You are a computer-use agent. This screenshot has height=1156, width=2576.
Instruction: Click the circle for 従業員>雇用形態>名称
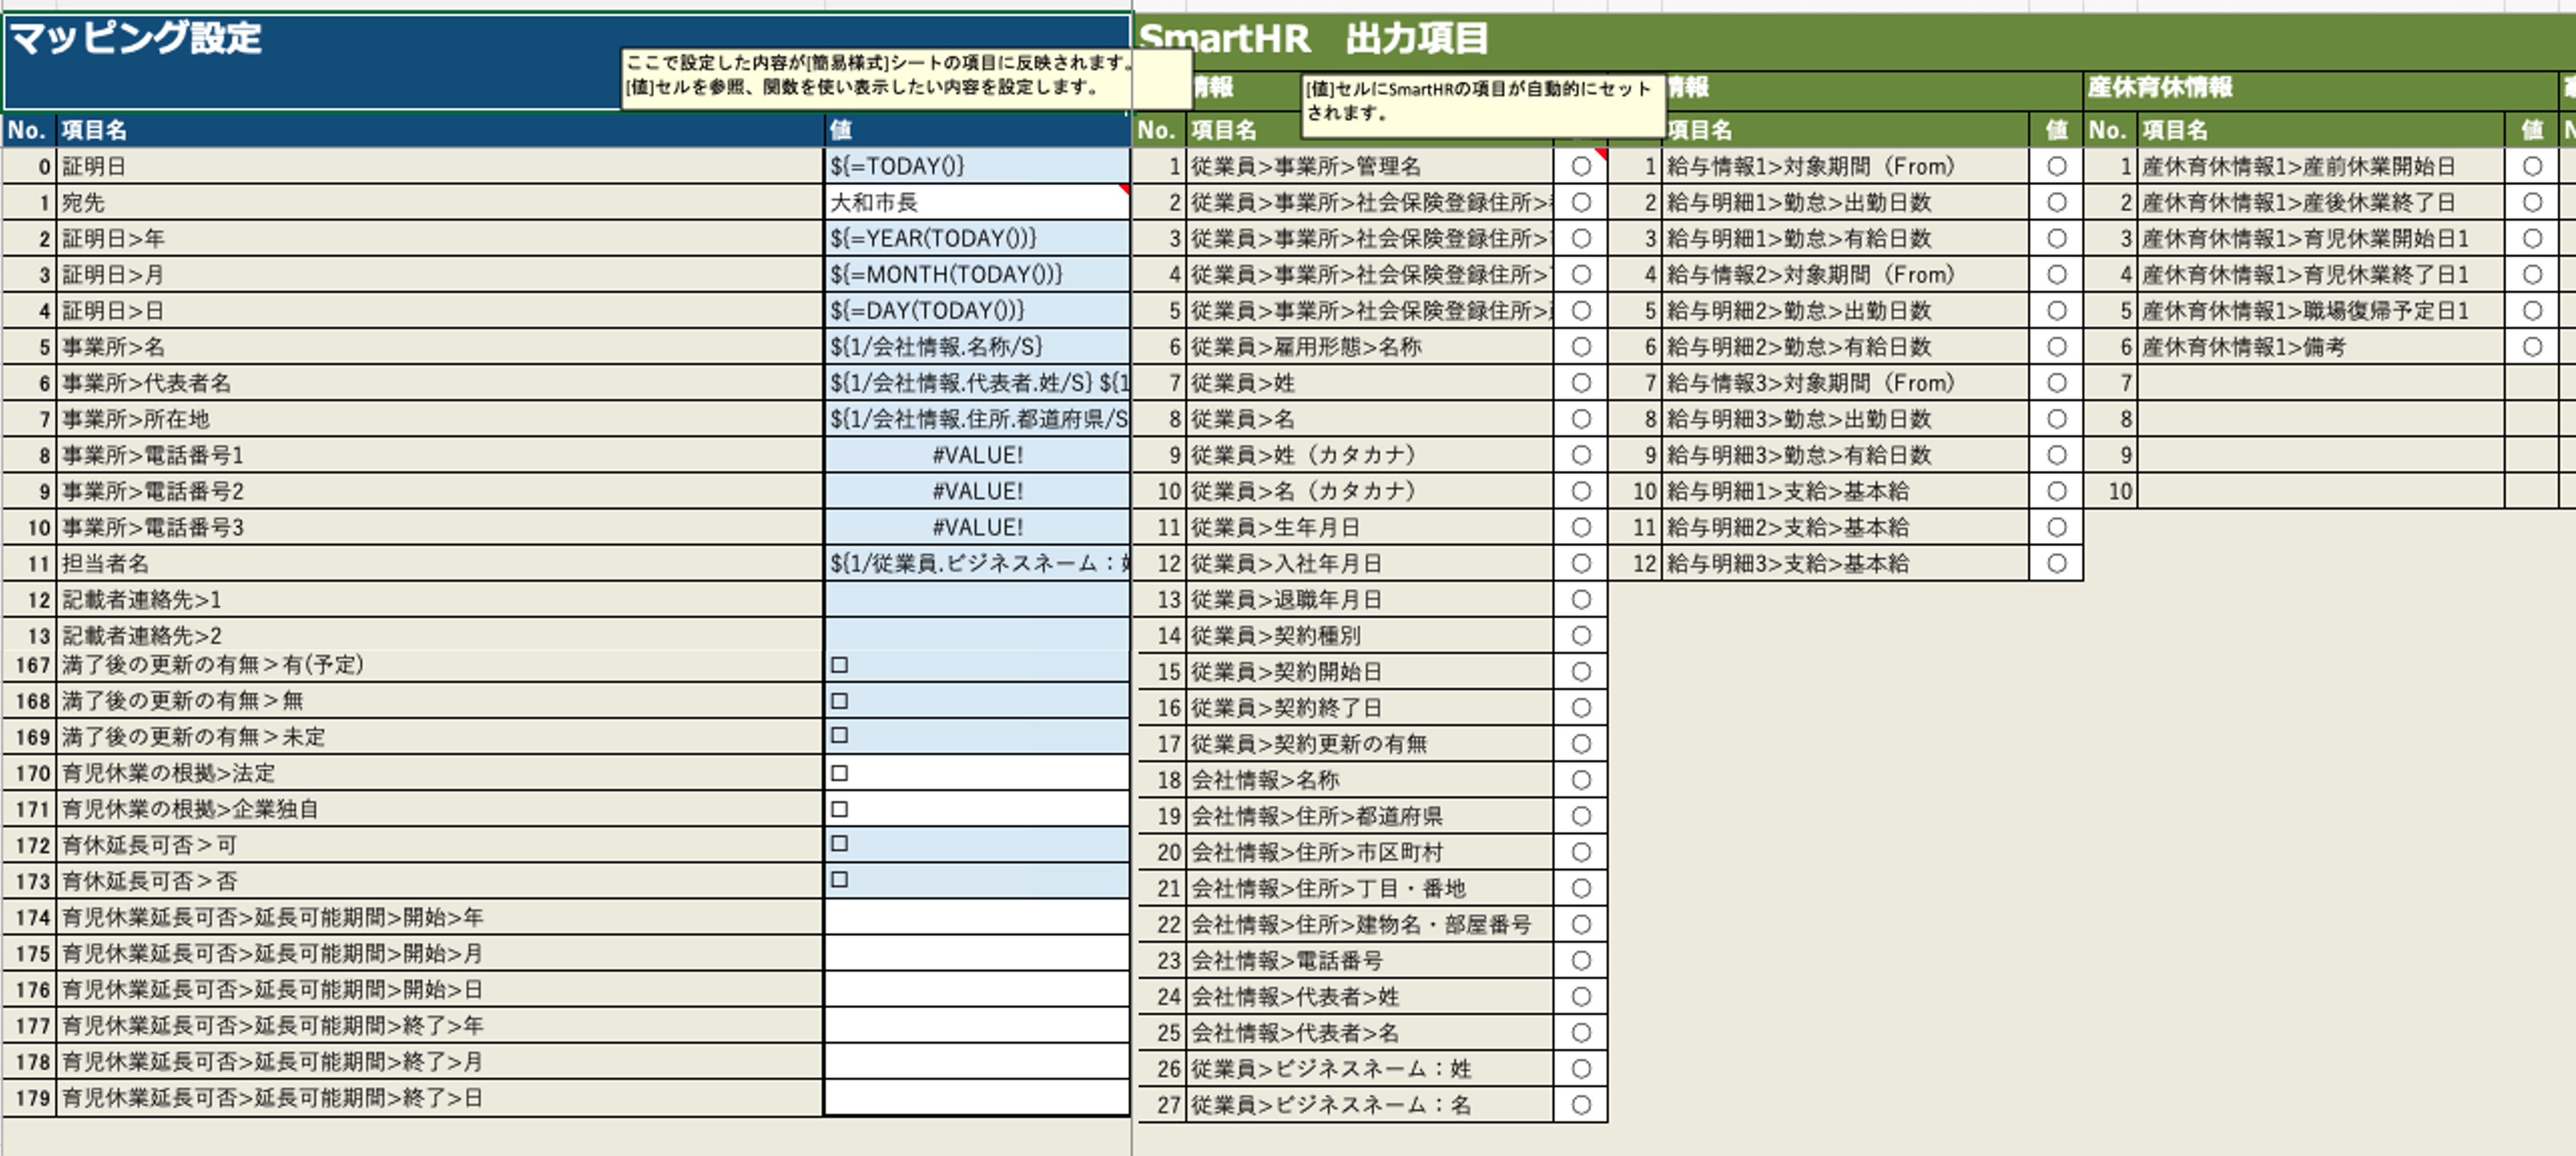(1581, 346)
